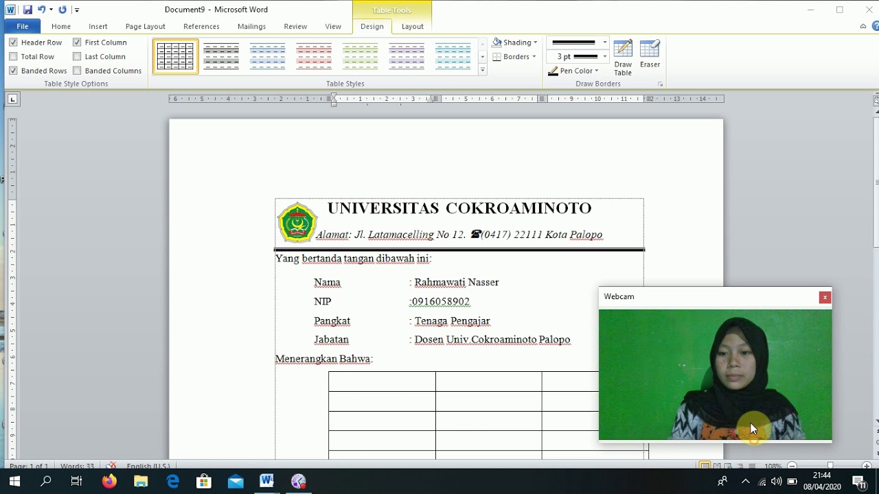This screenshot has width=879, height=494.
Task: Click the zoom out minus button
Action: (792, 466)
